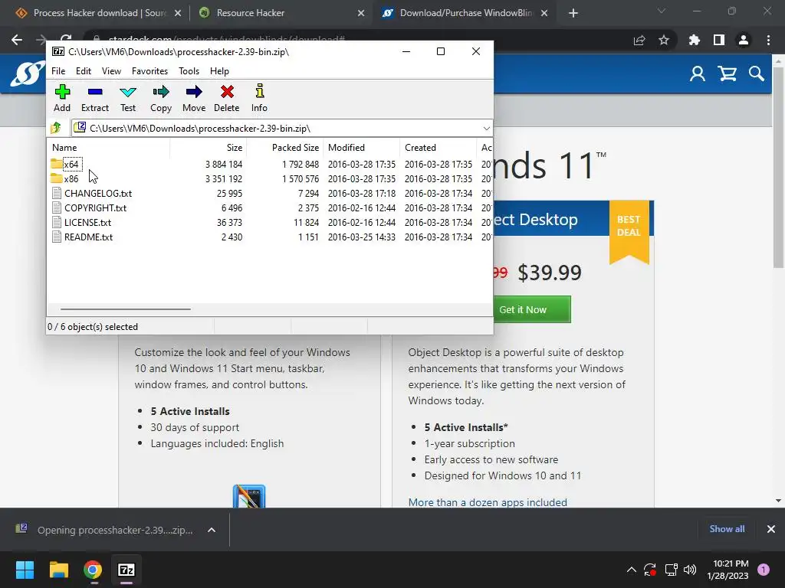Select the CHANGELOG.txt file
The image size is (785, 588).
(92, 193)
